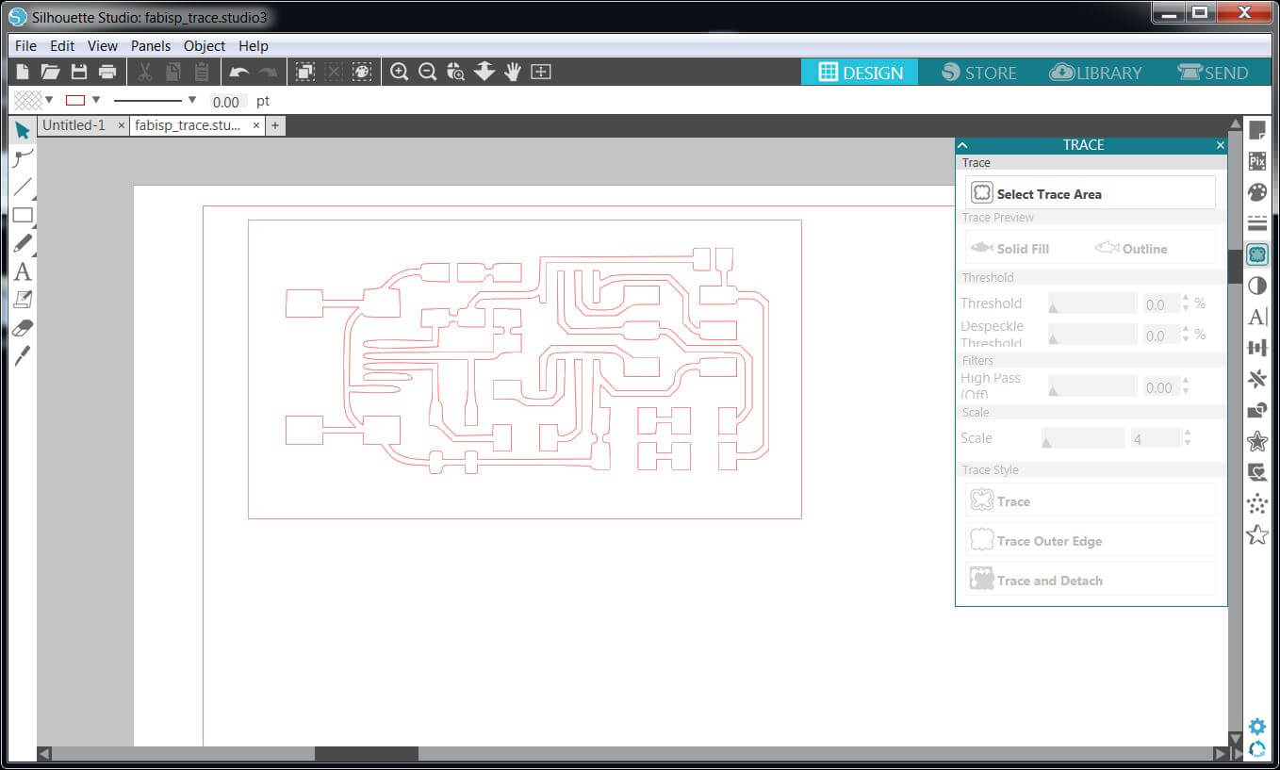Click the Fit to Window icon

click(541, 72)
